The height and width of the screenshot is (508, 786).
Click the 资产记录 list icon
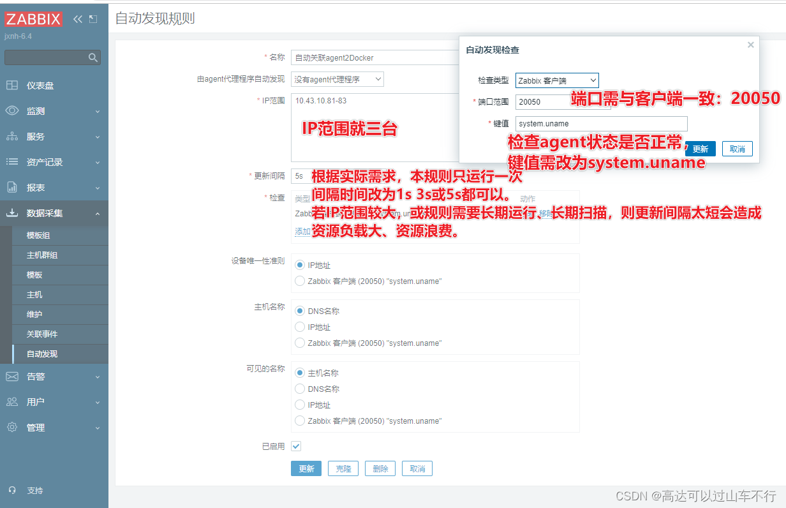[x=12, y=162]
